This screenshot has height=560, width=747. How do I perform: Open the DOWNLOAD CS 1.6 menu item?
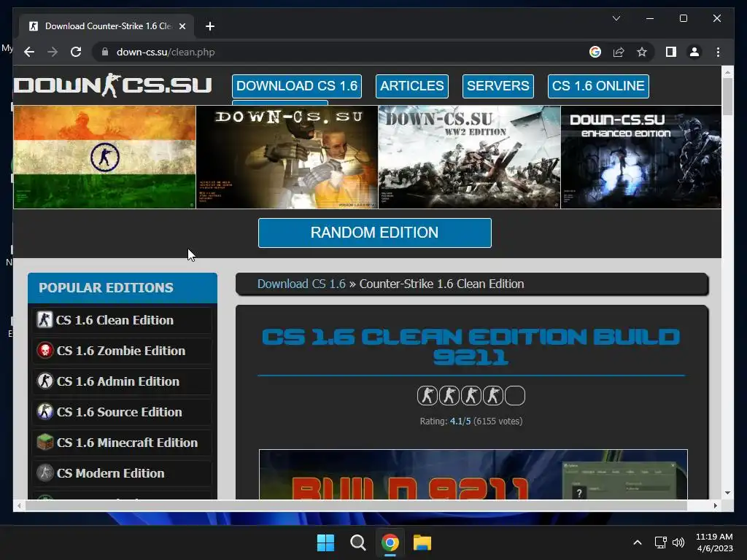pos(297,86)
